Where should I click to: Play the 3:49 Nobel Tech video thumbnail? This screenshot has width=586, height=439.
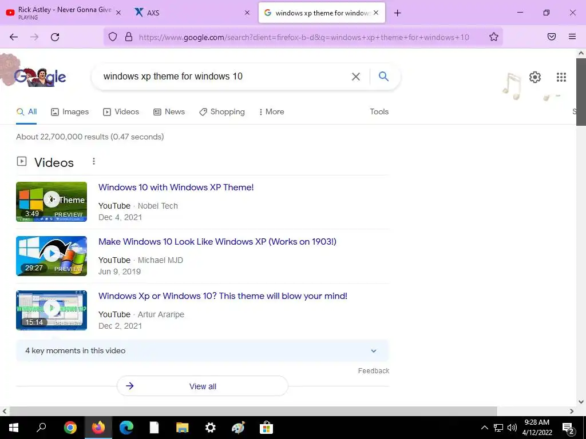click(x=52, y=202)
